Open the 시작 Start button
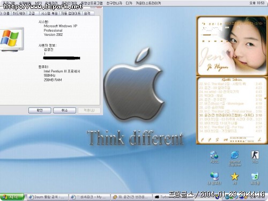This screenshot has height=201, width=268. pos(12,197)
